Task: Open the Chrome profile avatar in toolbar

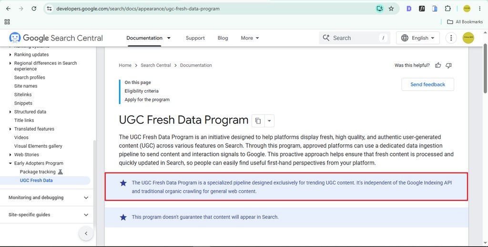Action: point(467,9)
